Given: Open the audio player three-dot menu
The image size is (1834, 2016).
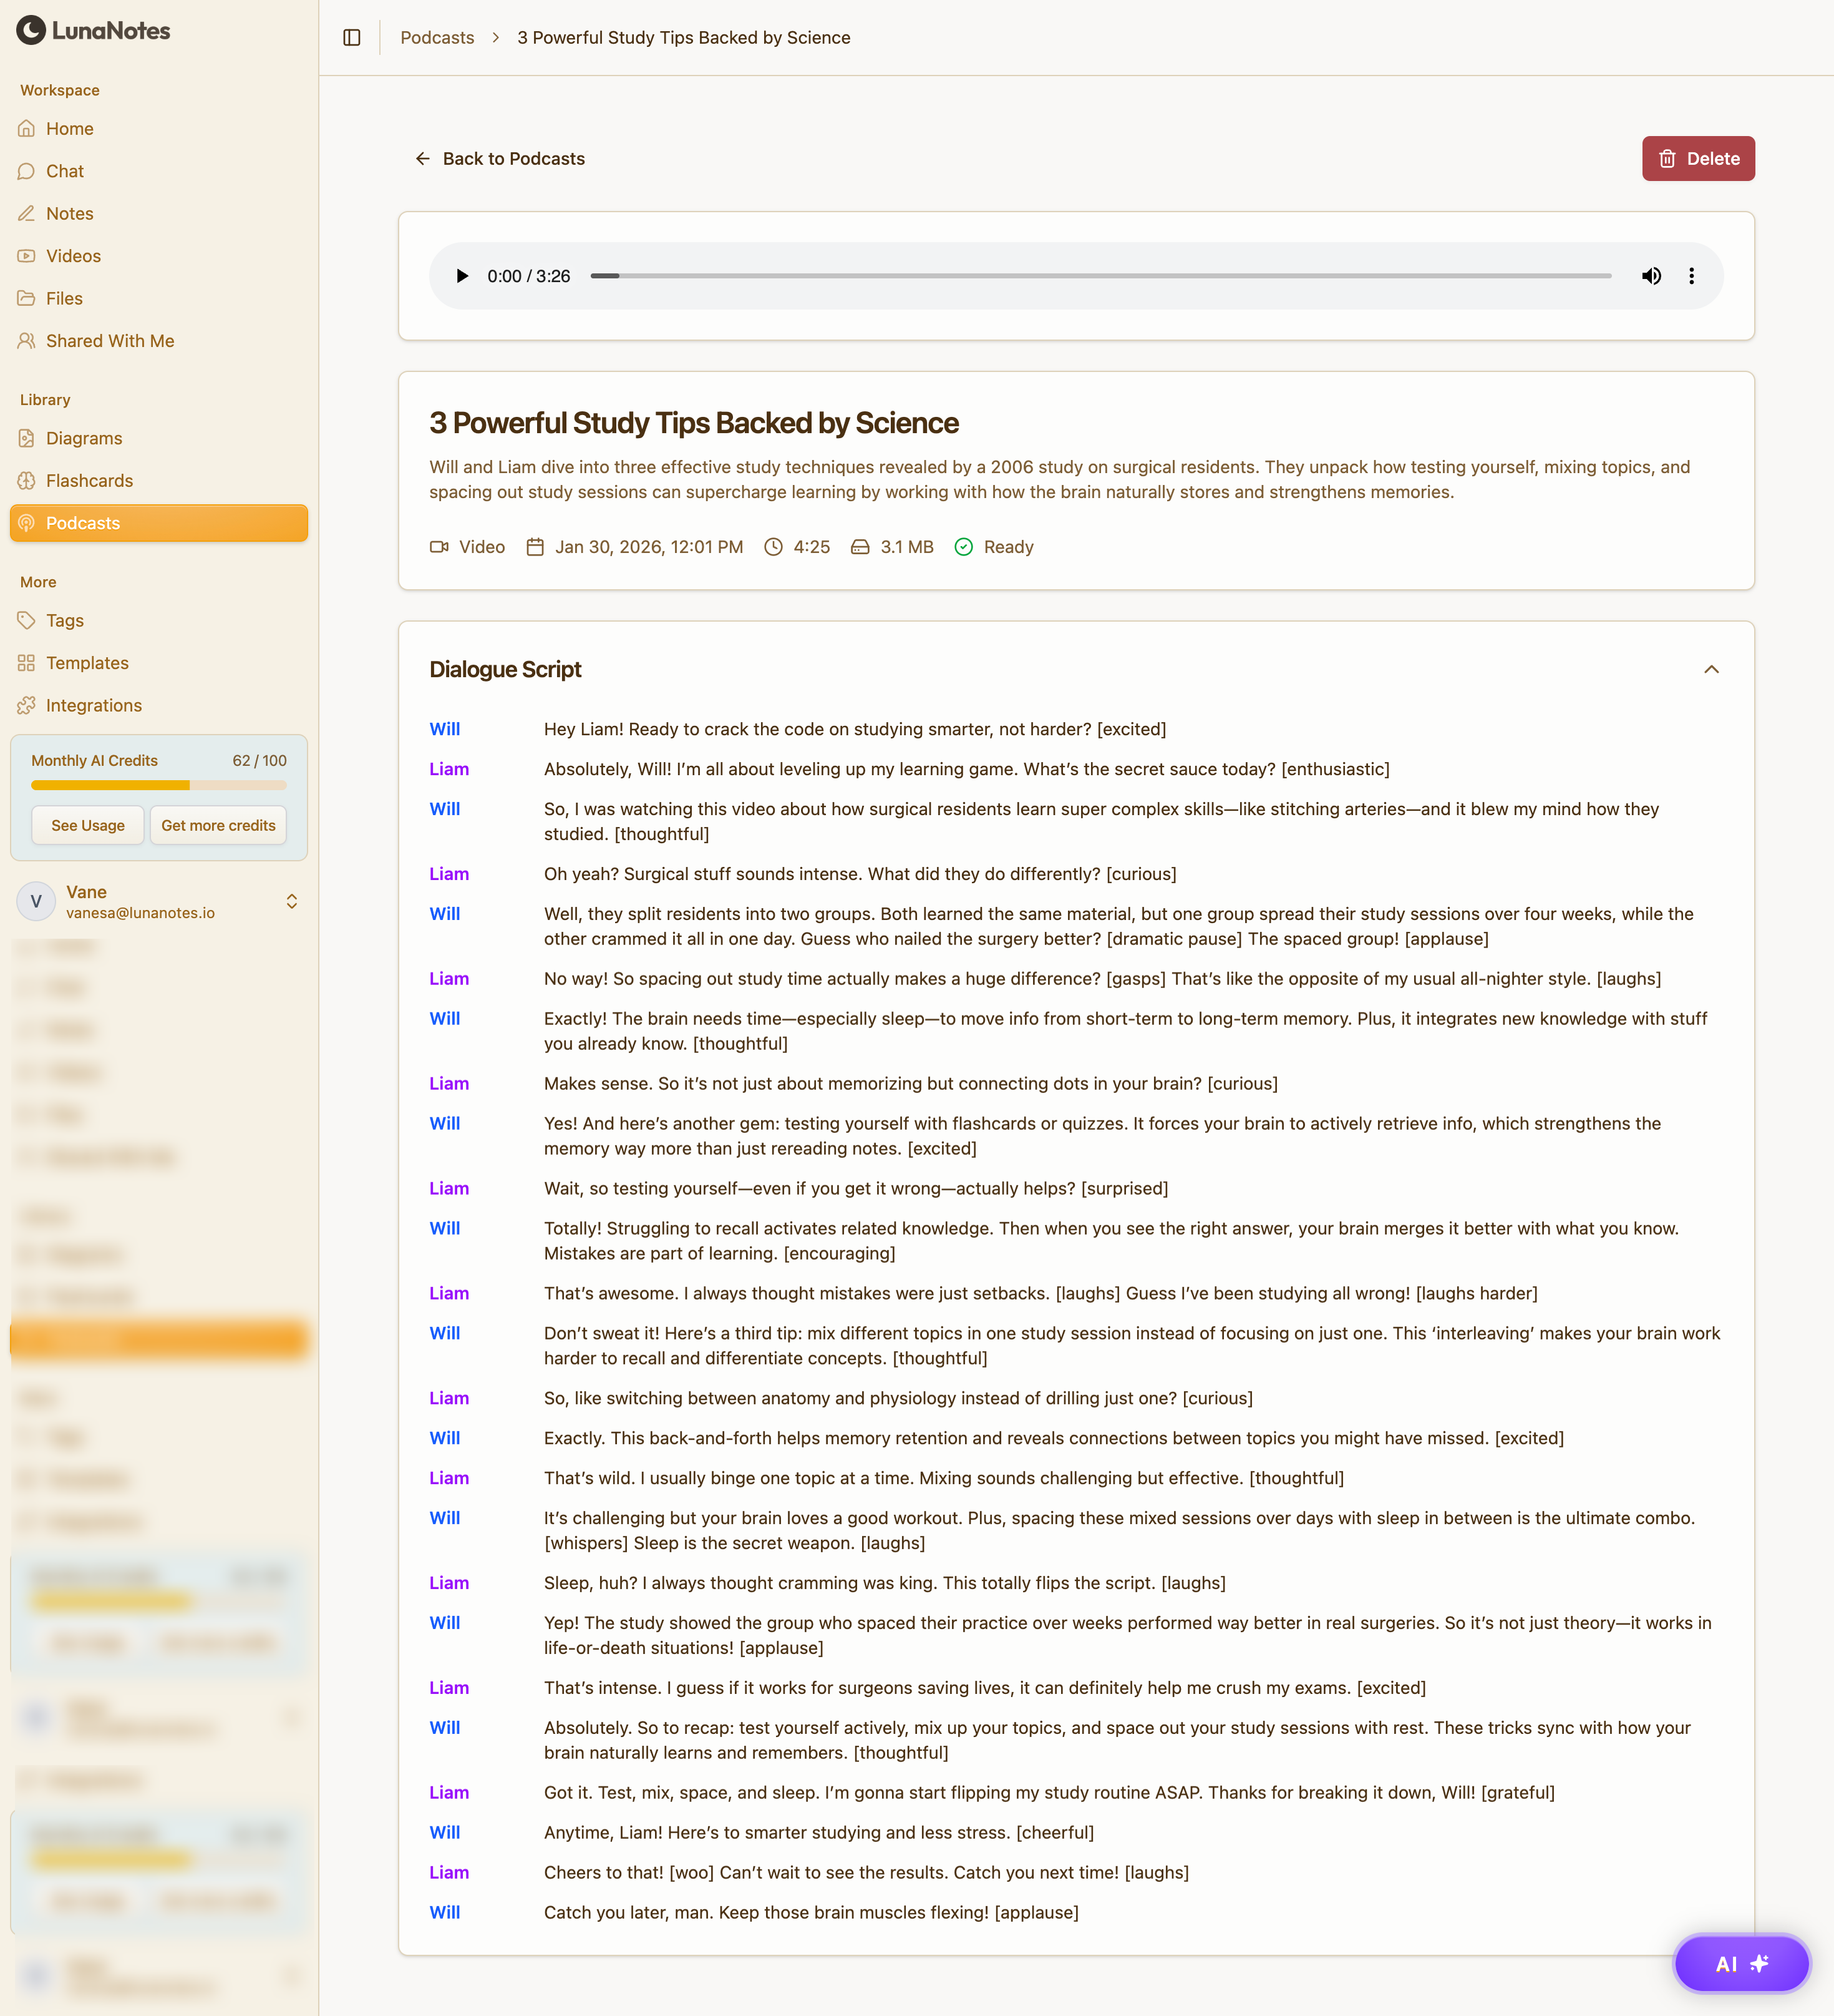Looking at the screenshot, I should coord(1691,276).
